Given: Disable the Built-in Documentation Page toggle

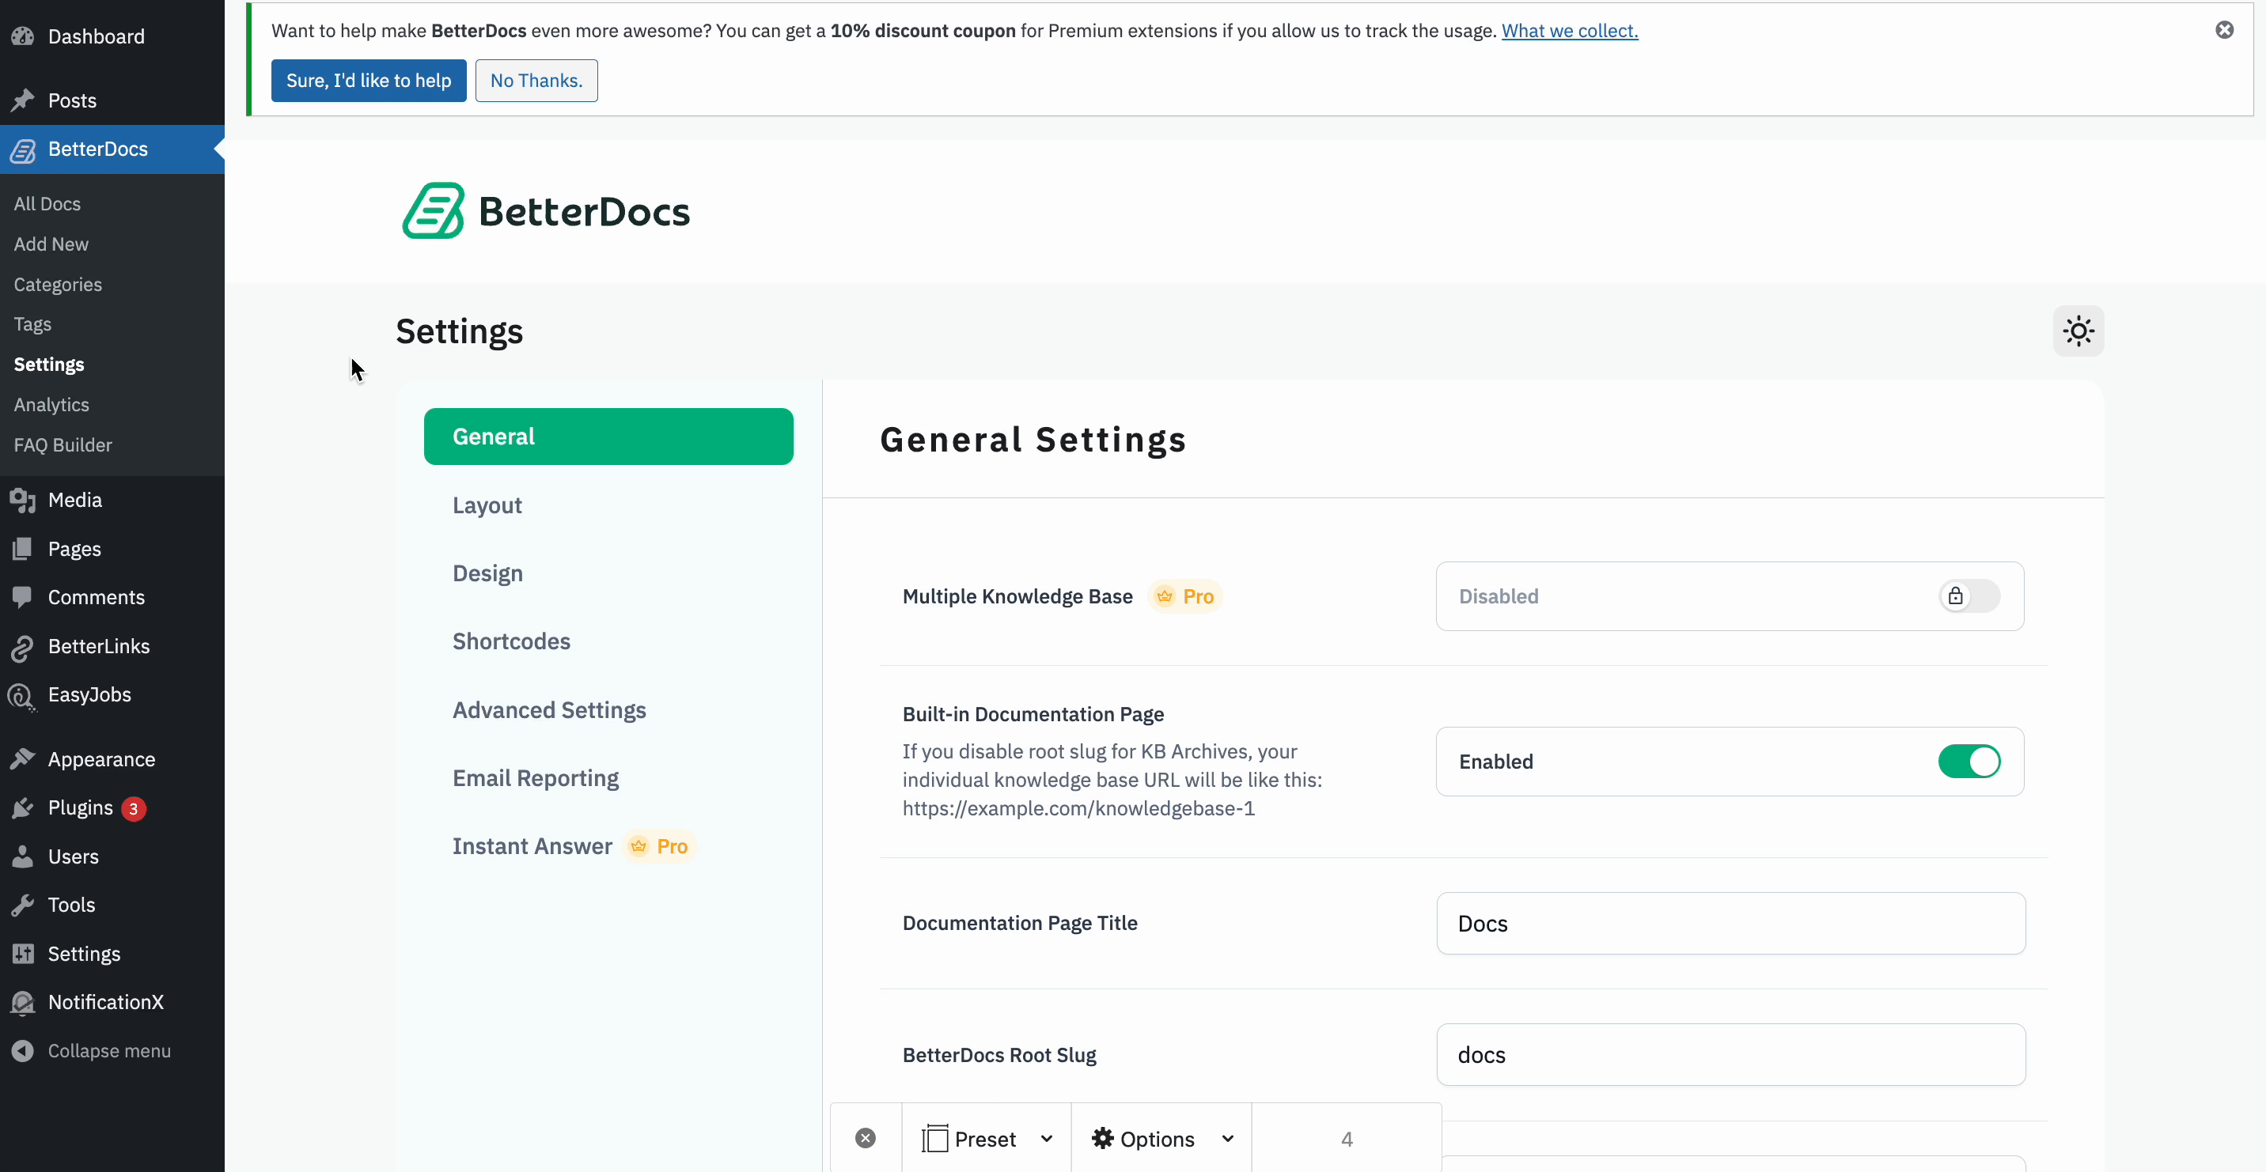Looking at the screenshot, I should [x=1969, y=762].
